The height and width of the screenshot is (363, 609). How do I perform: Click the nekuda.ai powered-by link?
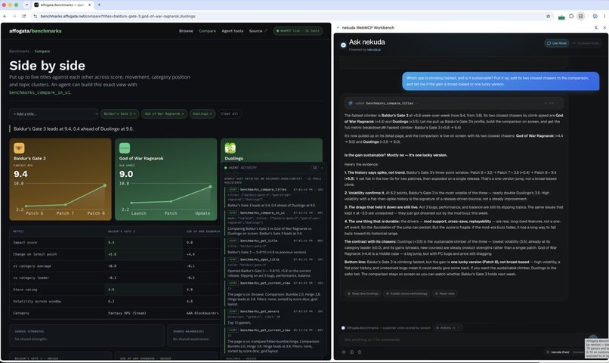point(373,50)
